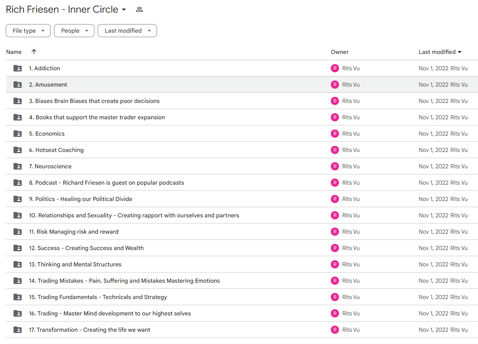Open the 4. Books master trader expansion folder
Image resolution: width=478 pixels, height=344 pixels.
[97, 117]
